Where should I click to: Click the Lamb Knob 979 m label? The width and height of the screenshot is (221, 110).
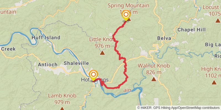[x=62, y=99]
